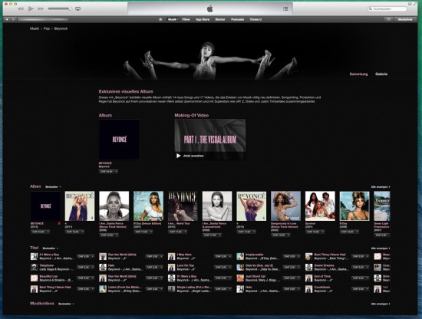The width and height of the screenshot is (422, 319).
Task: Select the Sammlung tab
Action: [x=358, y=74]
